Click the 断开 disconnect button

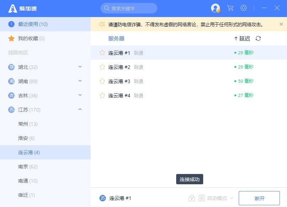(x=259, y=198)
